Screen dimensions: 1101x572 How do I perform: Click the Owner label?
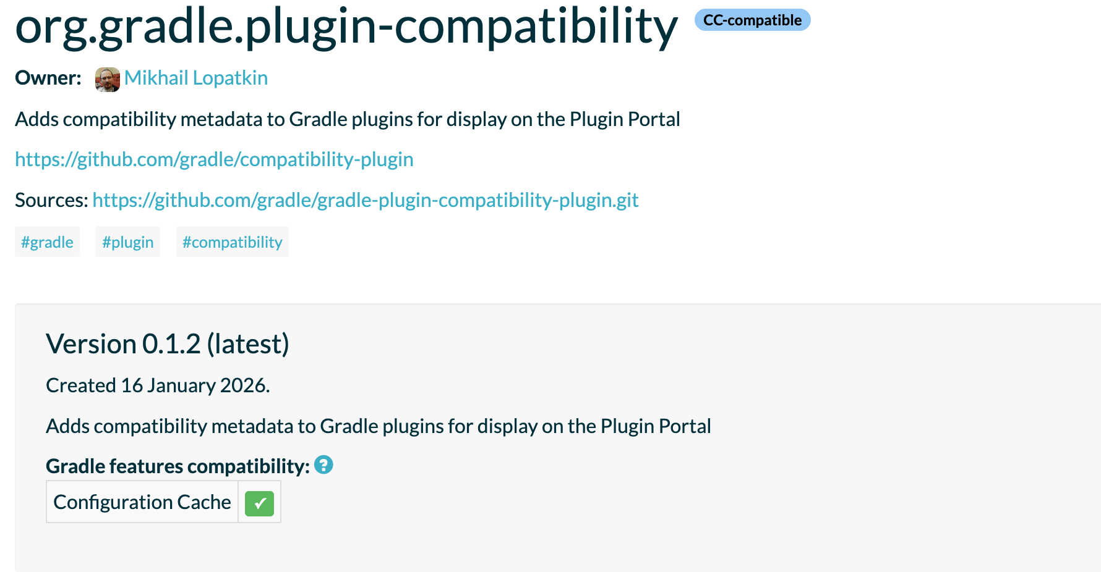[x=48, y=78]
